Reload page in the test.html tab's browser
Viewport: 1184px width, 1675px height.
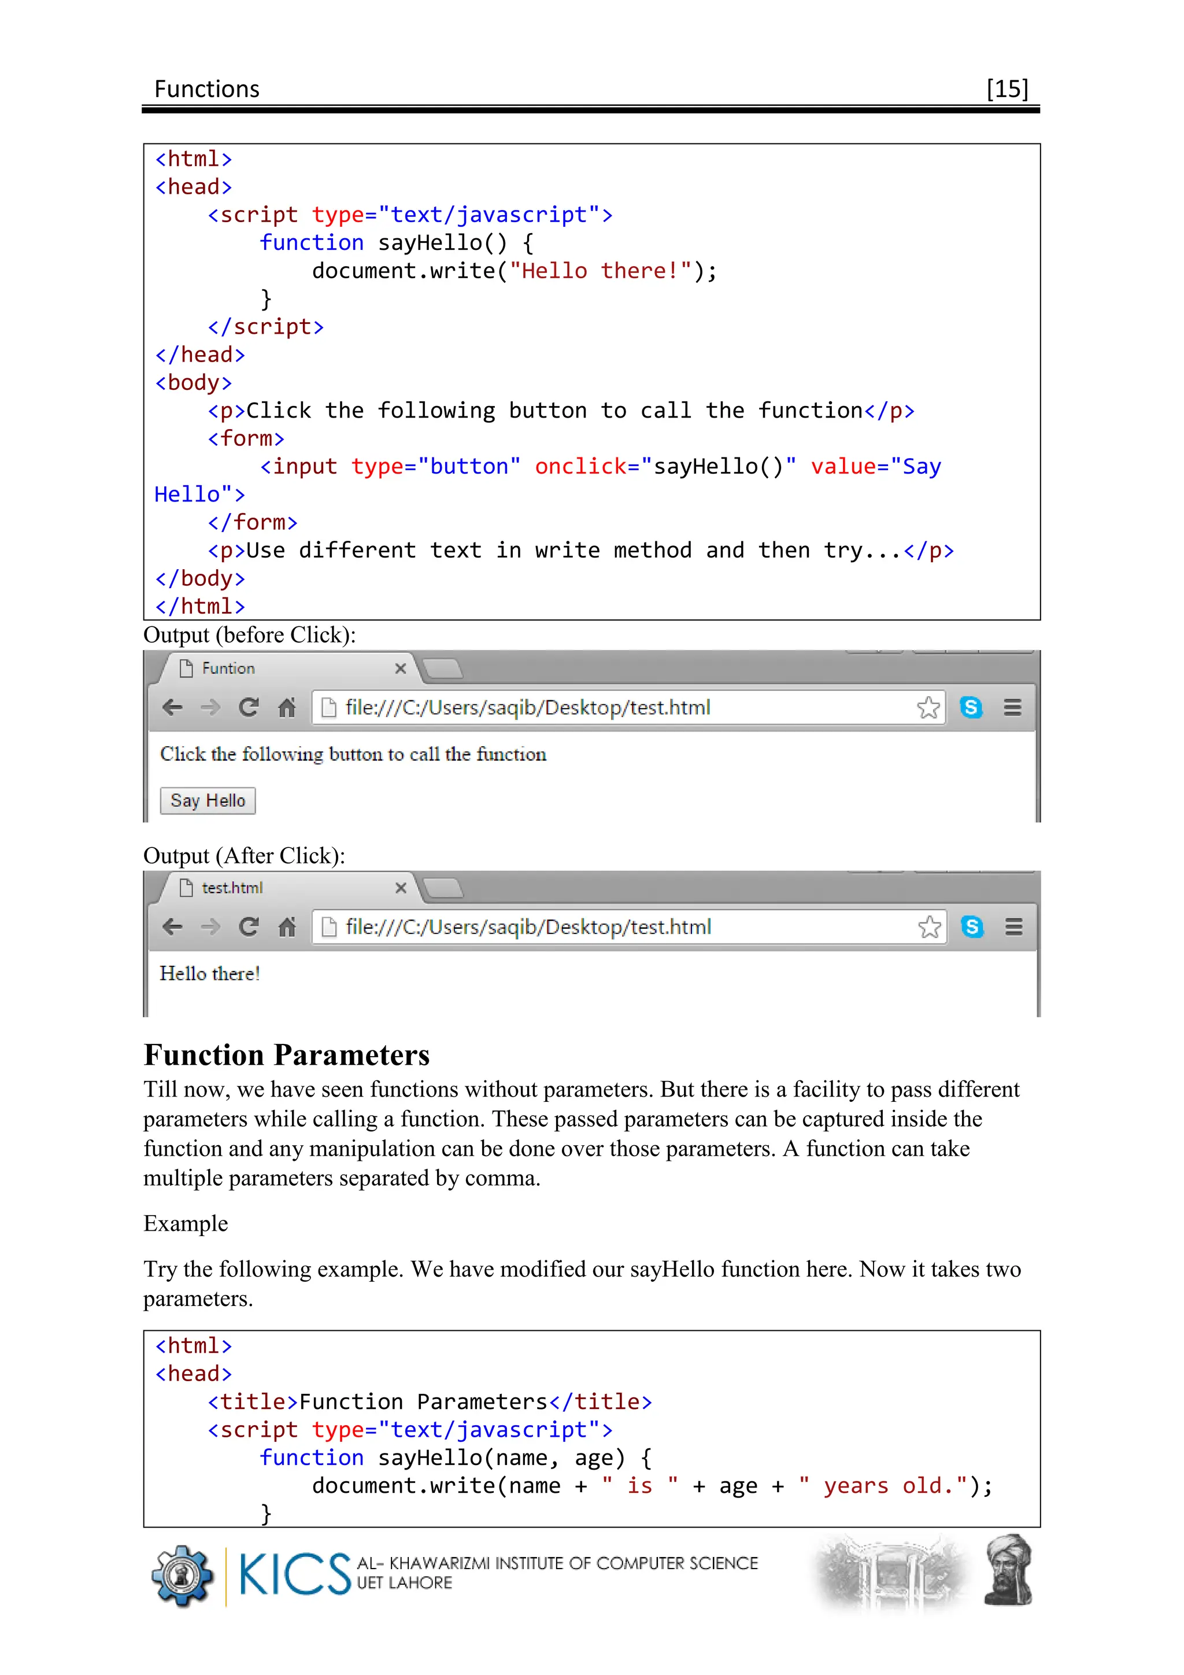249,927
